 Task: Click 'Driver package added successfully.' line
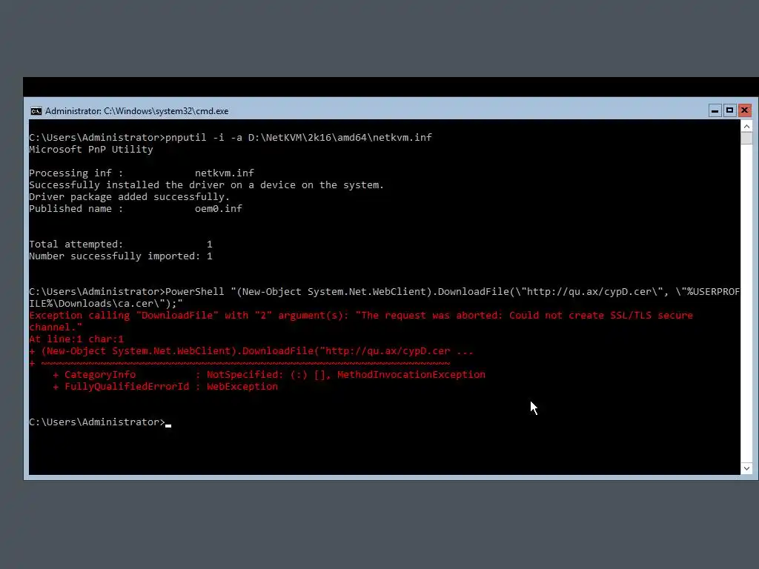(x=129, y=196)
